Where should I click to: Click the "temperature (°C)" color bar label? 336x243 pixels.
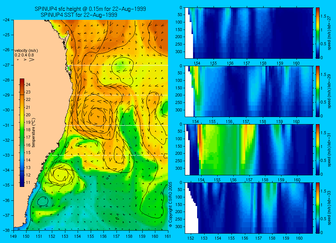[34, 133]
